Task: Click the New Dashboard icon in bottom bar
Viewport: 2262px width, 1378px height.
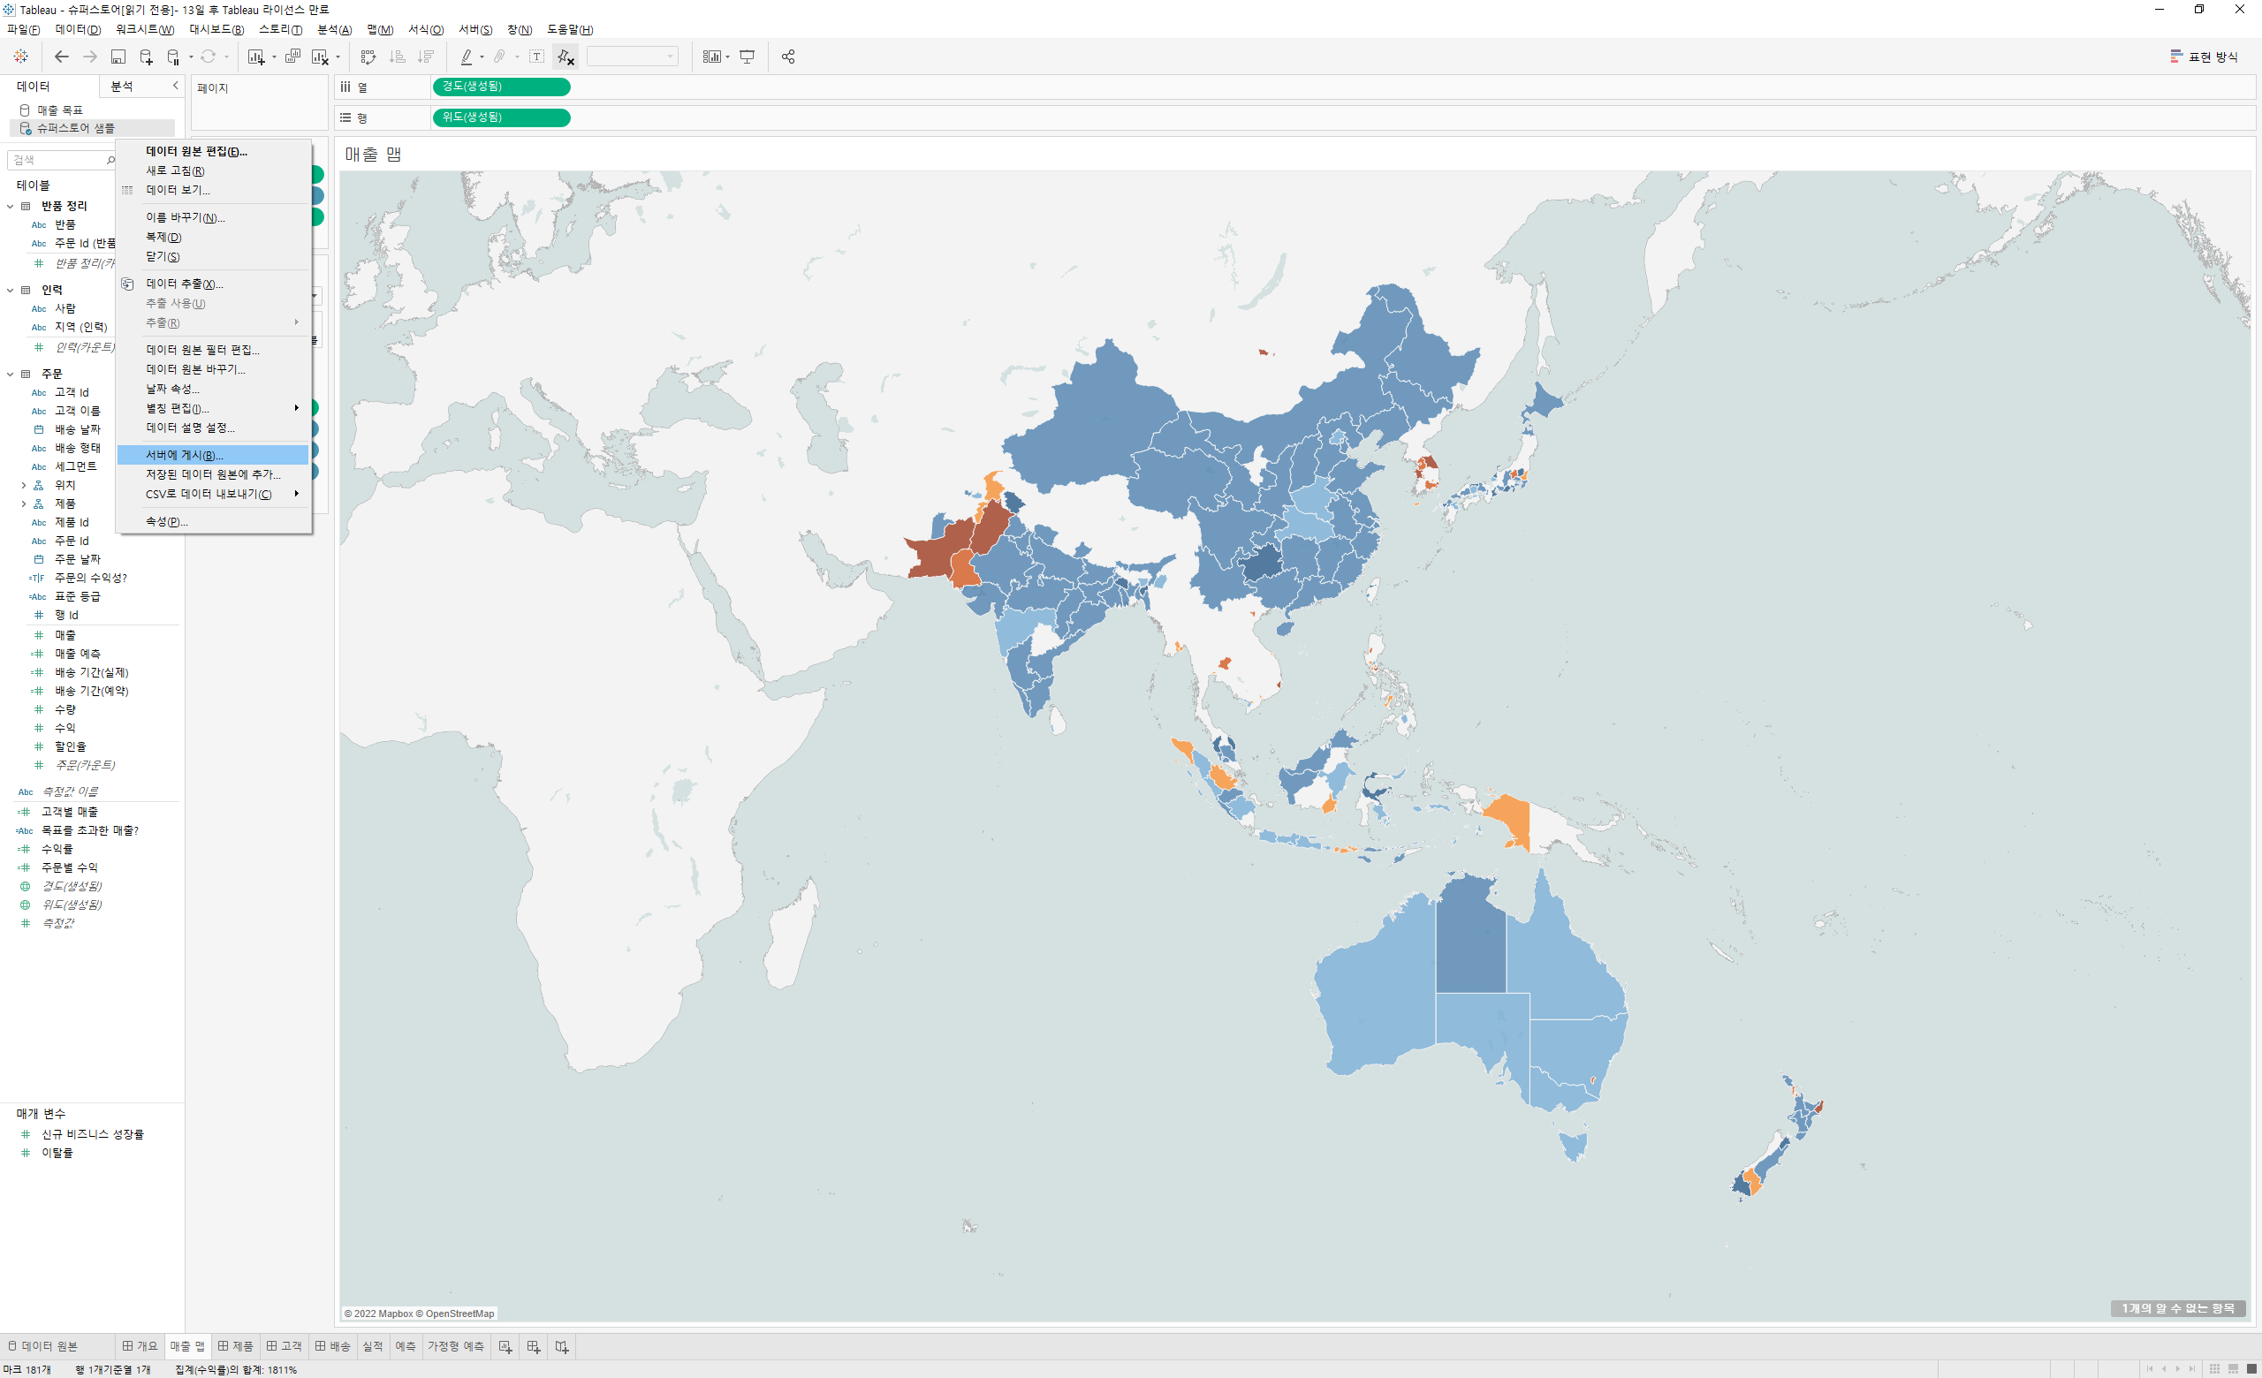Action: pyautogui.click(x=533, y=1346)
